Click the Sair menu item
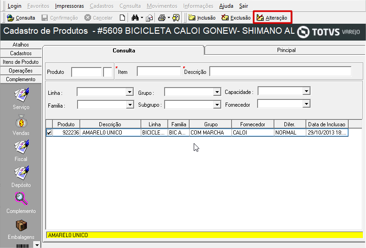The width and height of the screenshot is (366, 248). pyautogui.click(x=243, y=6)
